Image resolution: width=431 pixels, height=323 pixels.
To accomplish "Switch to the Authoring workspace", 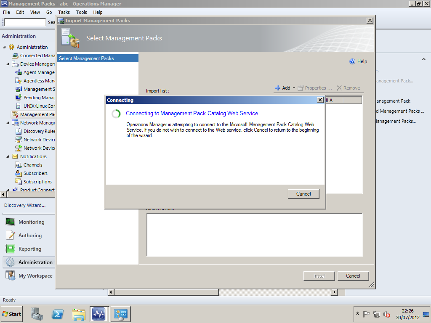I will 29,236.
